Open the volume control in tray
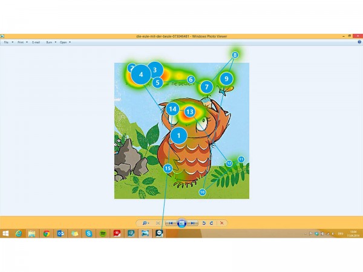 point(333,234)
